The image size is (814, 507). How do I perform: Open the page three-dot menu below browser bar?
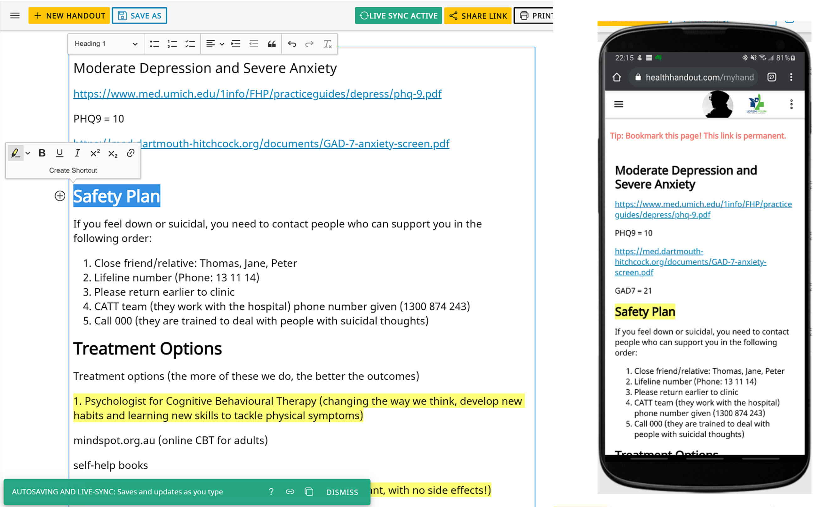pos(791,104)
